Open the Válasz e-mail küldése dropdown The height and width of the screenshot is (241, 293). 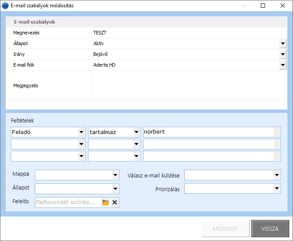pyautogui.click(x=277, y=175)
